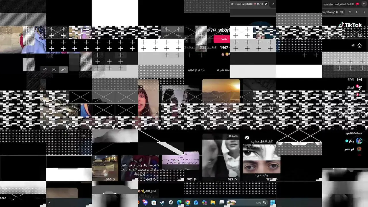Open Microsoft Store from the taskbar
This screenshot has width=368, height=207.
click(154, 203)
